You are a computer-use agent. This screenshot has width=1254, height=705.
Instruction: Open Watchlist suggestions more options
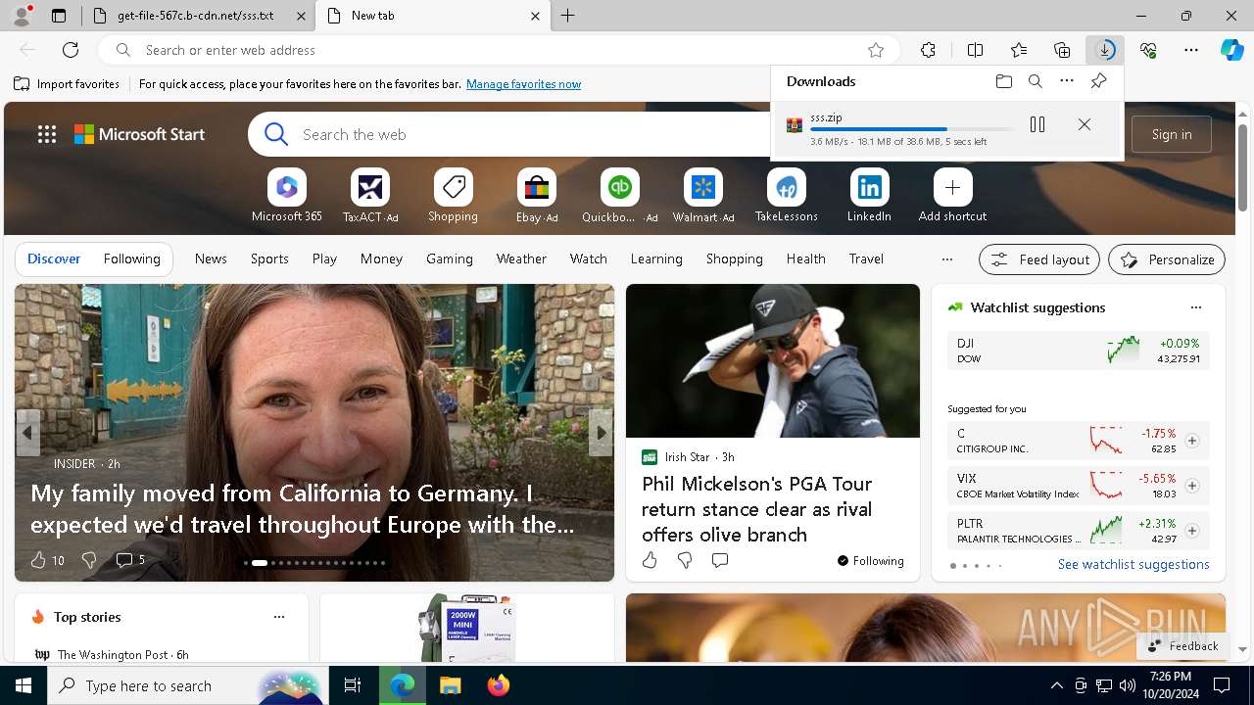point(1196,307)
